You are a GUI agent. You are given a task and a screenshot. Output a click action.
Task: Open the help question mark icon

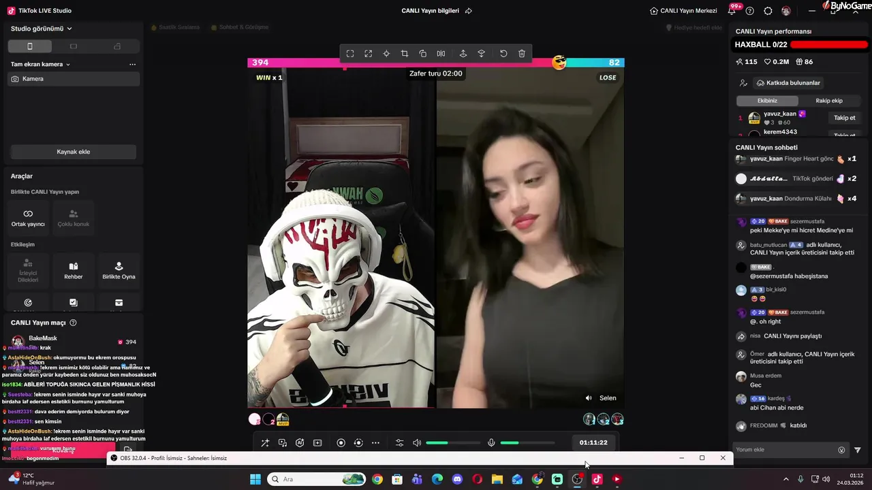[x=750, y=11]
